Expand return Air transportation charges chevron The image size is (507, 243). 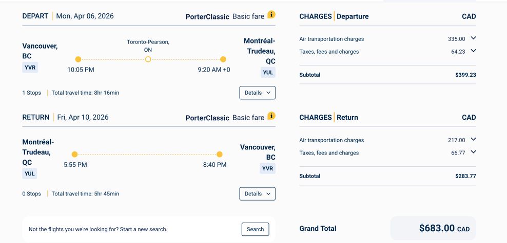[473, 140]
